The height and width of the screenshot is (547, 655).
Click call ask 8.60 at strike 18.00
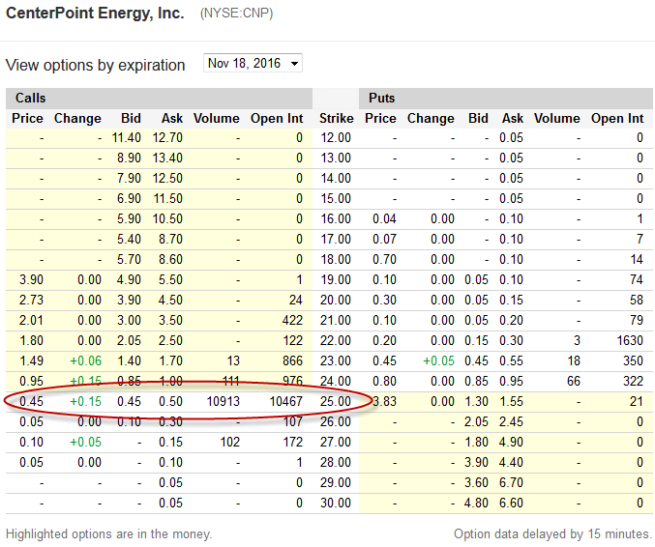pyautogui.click(x=170, y=260)
